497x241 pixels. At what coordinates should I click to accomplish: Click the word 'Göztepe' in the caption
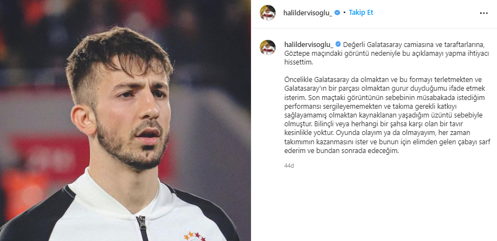click(293, 53)
